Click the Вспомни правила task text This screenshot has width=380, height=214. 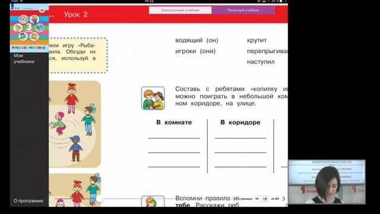pos(207,202)
